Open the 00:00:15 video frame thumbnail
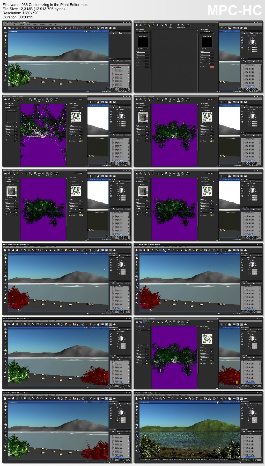Screen dimensions: 265x466 click(67, 57)
